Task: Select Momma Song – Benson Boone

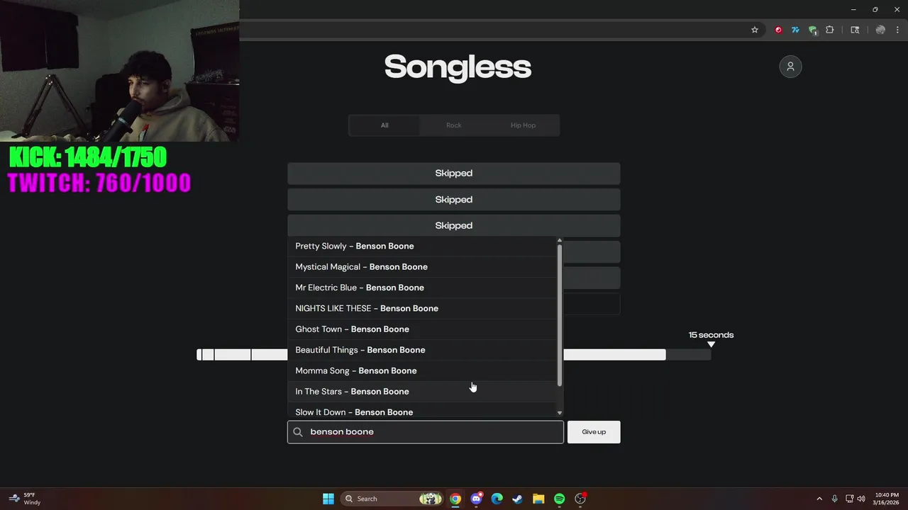Action: [x=422, y=370]
